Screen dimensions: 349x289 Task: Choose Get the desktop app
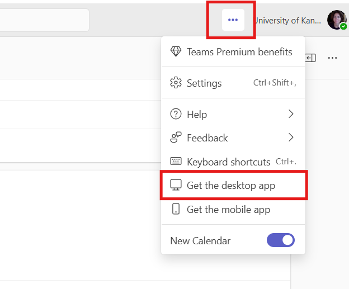231,186
